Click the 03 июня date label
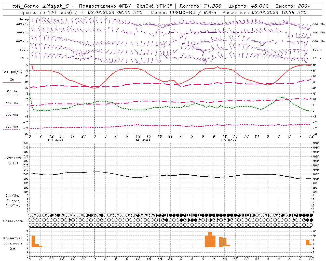The height and width of the screenshot is (261, 326). pos(56,140)
